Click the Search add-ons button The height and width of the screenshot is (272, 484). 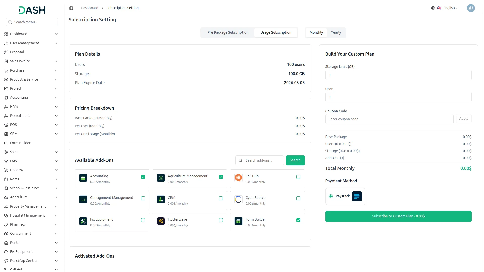click(x=295, y=160)
